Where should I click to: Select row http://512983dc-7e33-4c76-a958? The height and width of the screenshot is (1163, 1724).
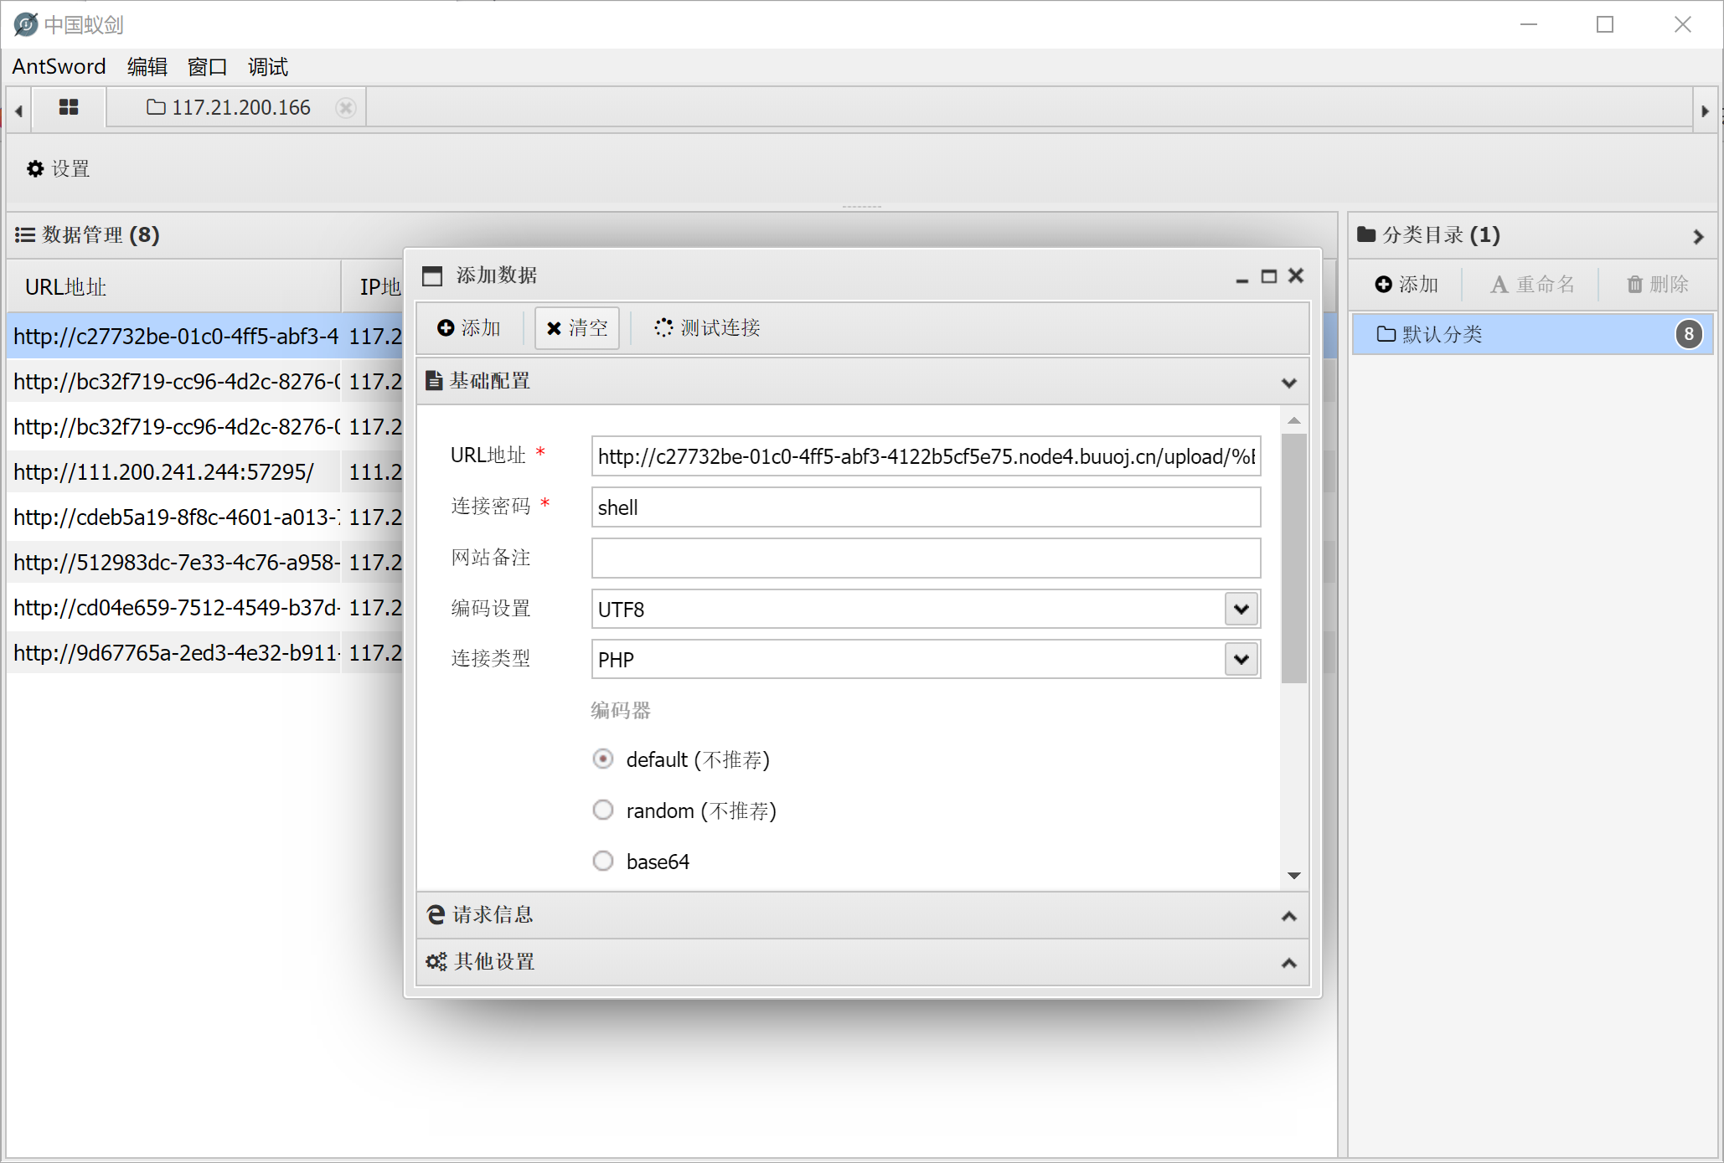204,563
